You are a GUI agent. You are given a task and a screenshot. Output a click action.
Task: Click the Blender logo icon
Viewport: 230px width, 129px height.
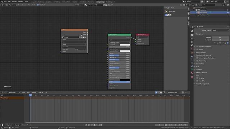click(2, 1)
